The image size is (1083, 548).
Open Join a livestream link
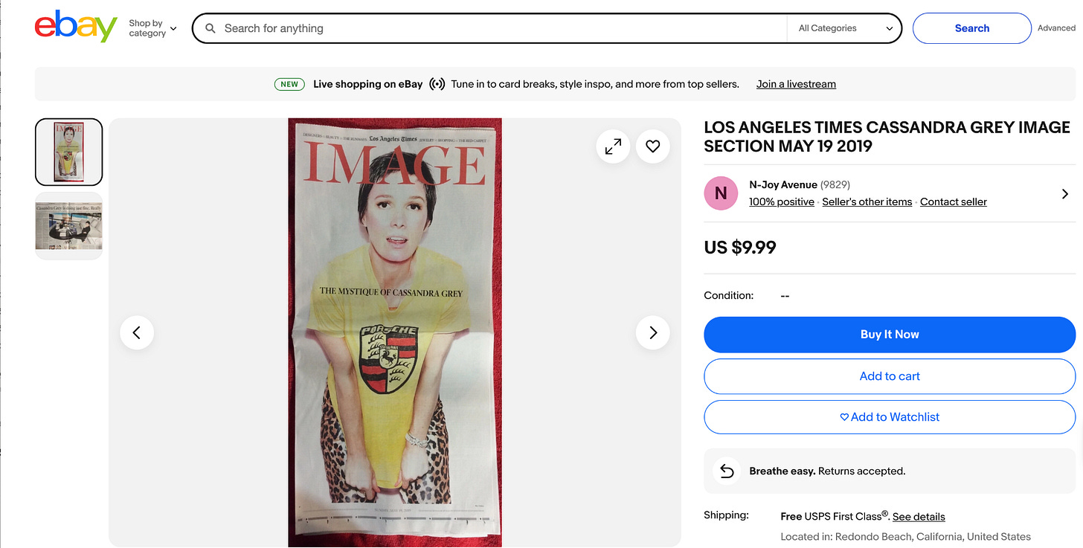pos(796,84)
